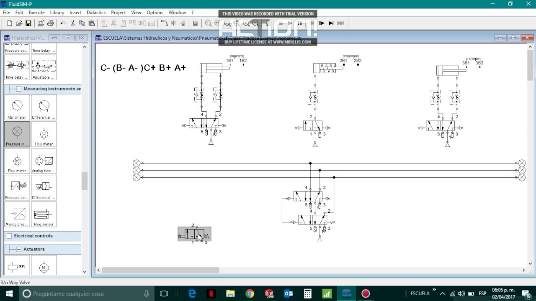Image resolution: width=536 pixels, height=301 pixels.
Task: Collapse the Electrical controls group
Action: click(9, 236)
